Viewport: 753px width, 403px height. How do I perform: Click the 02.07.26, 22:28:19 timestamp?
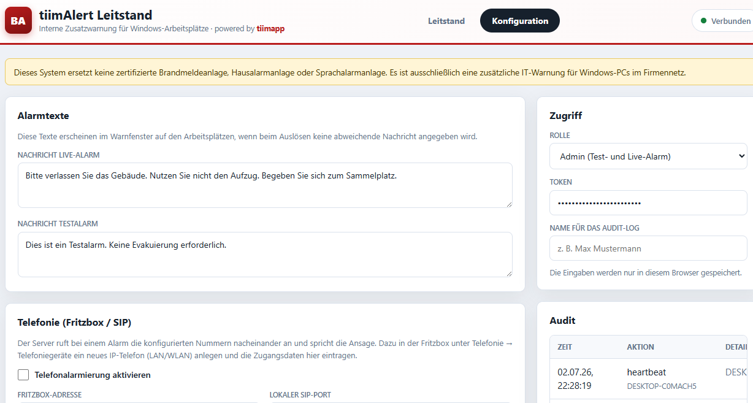coord(576,379)
